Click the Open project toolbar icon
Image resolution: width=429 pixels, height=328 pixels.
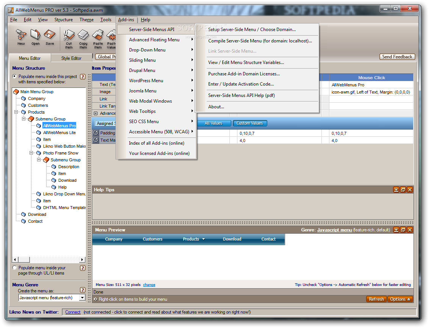35,37
